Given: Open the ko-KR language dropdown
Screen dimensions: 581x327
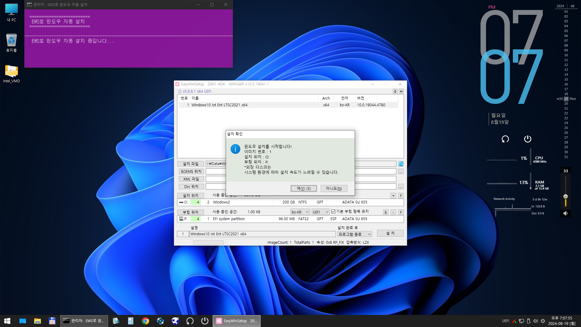Looking at the screenshot, I should tap(300, 212).
